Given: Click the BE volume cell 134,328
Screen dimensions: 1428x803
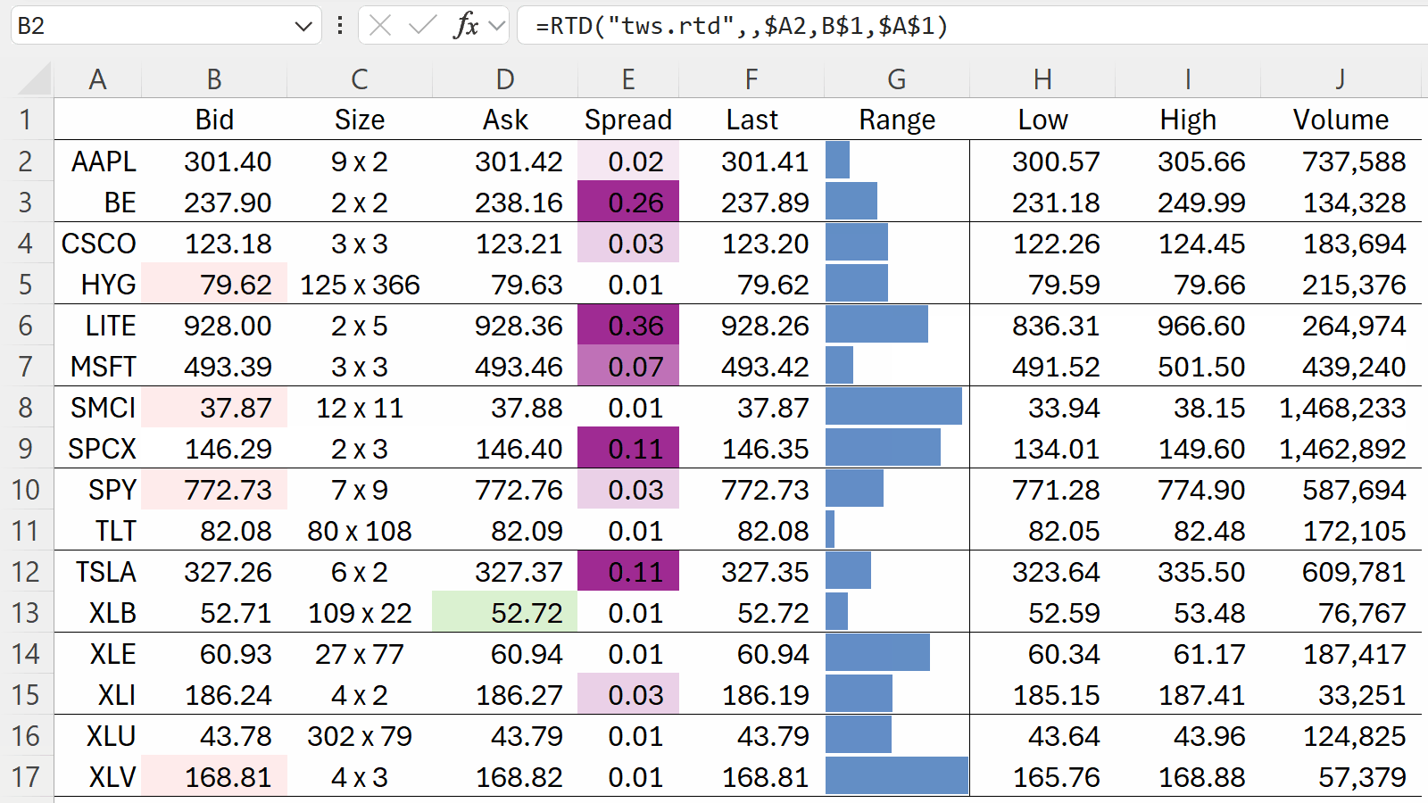Looking at the screenshot, I should pos(1341,202).
